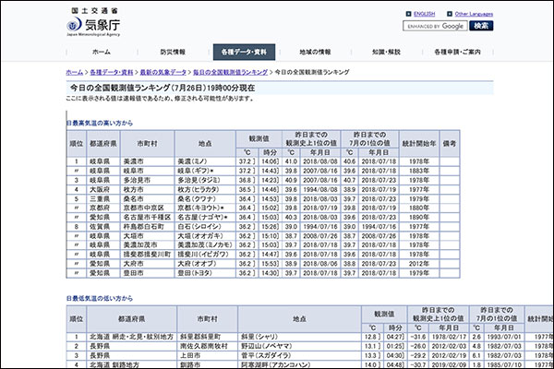Click the ホーム breadcrumb link

tap(75, 71)
